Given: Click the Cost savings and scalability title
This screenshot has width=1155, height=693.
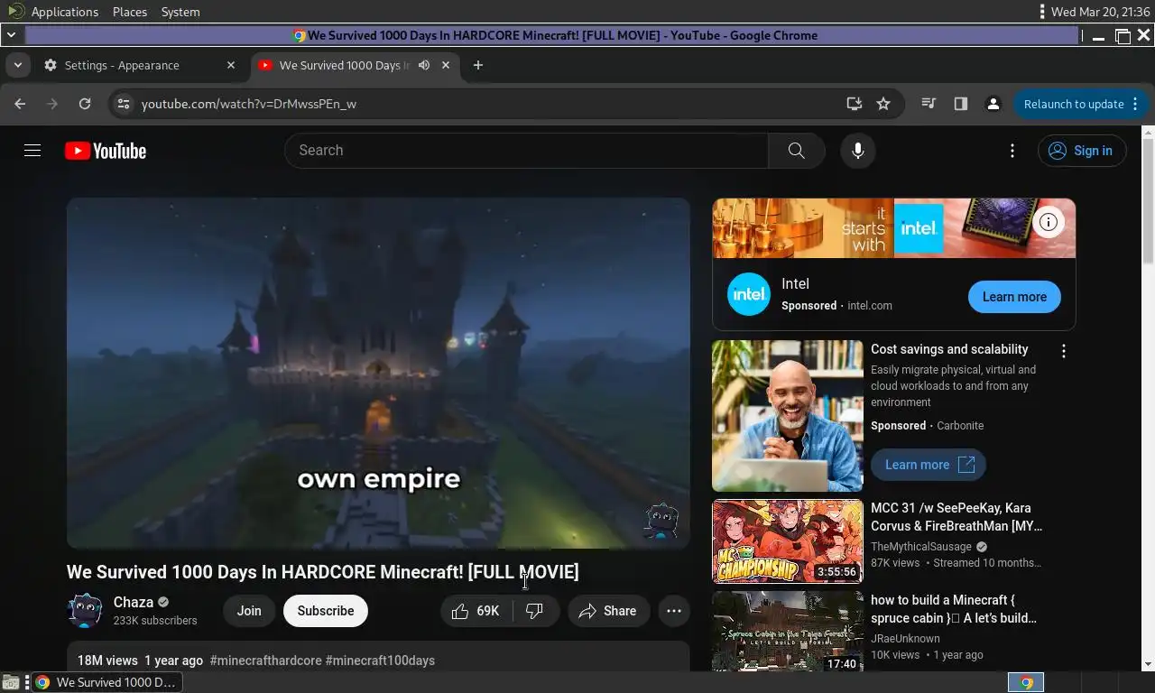Looking at the screenshot, I should [x=949, y=349].
